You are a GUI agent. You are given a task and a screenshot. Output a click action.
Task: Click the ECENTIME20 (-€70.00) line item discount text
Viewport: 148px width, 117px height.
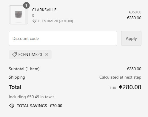55,21
